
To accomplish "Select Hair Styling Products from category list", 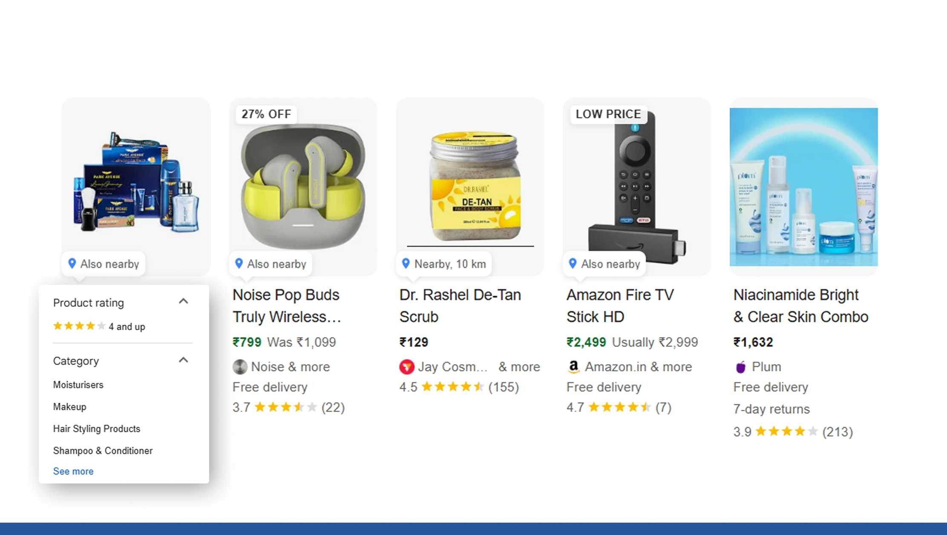I will point(97,429).
